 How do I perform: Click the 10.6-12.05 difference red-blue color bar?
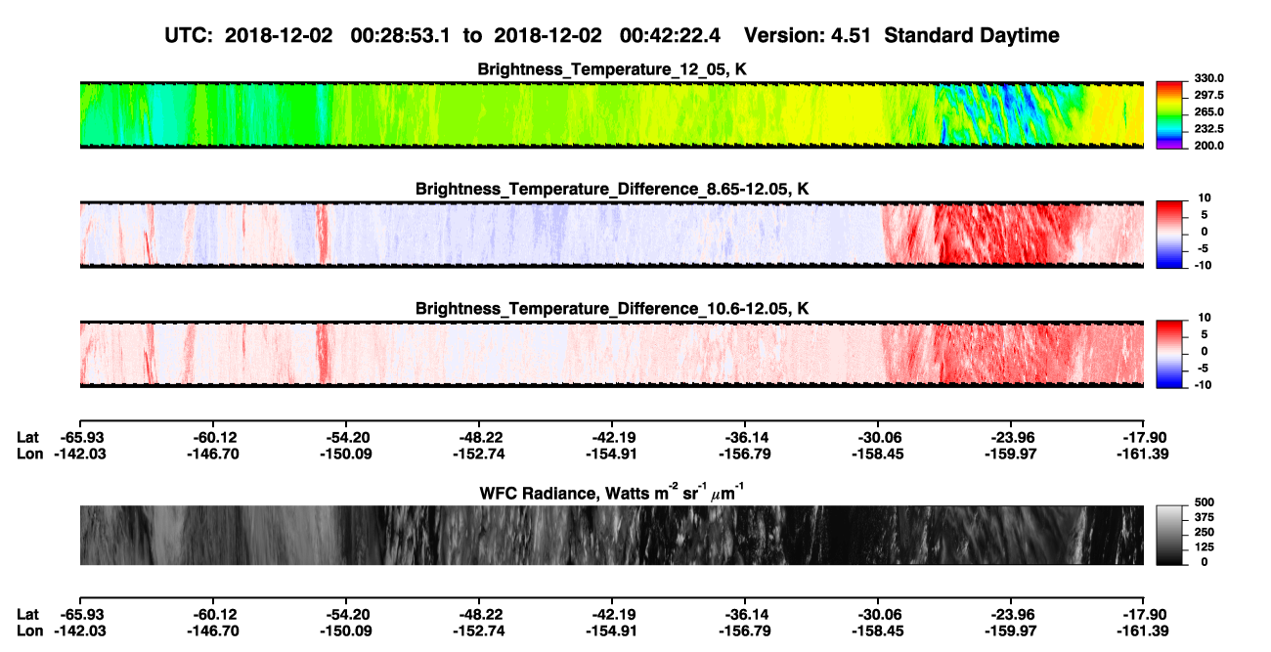coord(1171,351)
